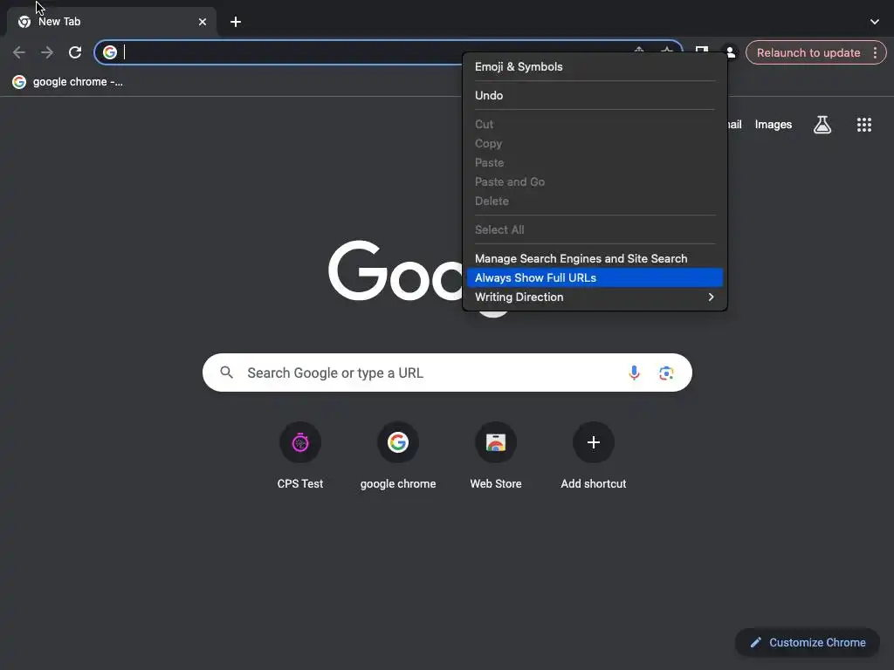
Task: Open the CPS Test shortcut
Action: pos(300,455)
